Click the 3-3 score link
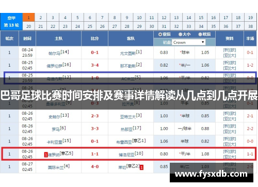 [x=94, y=129]
